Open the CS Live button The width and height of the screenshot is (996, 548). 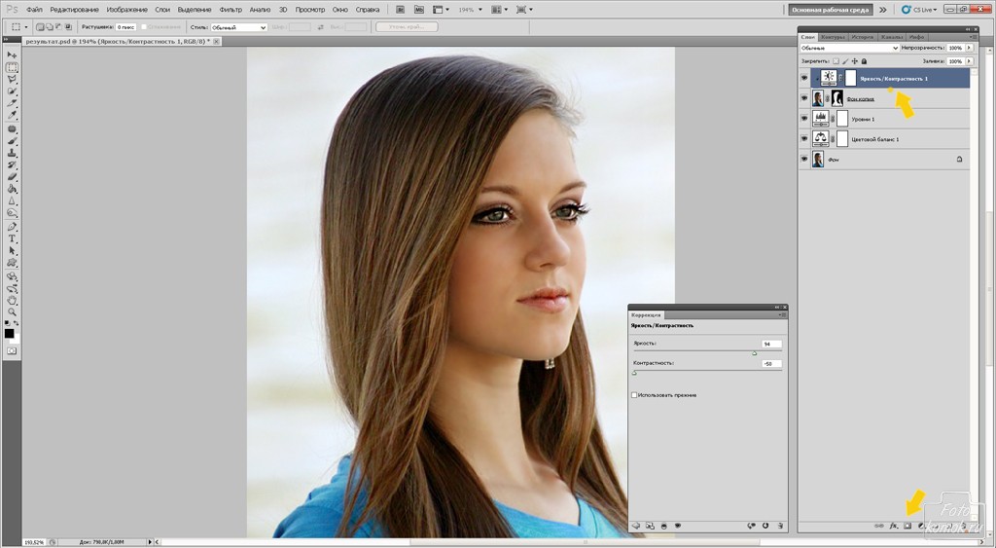(919, 9)
